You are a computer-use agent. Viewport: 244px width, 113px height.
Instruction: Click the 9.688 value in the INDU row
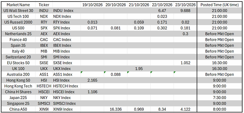(185, 10)
